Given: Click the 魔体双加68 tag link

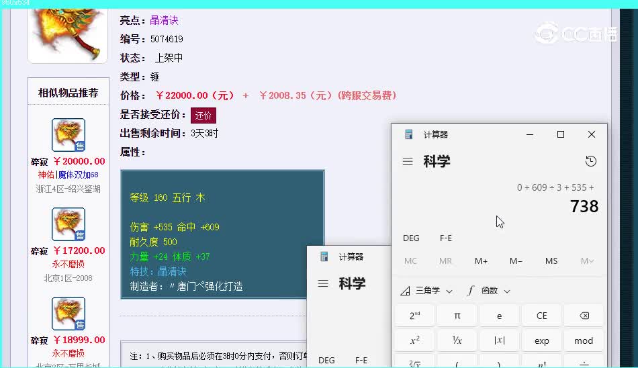Looking at the screenshot, I should [x=78, y=175].
